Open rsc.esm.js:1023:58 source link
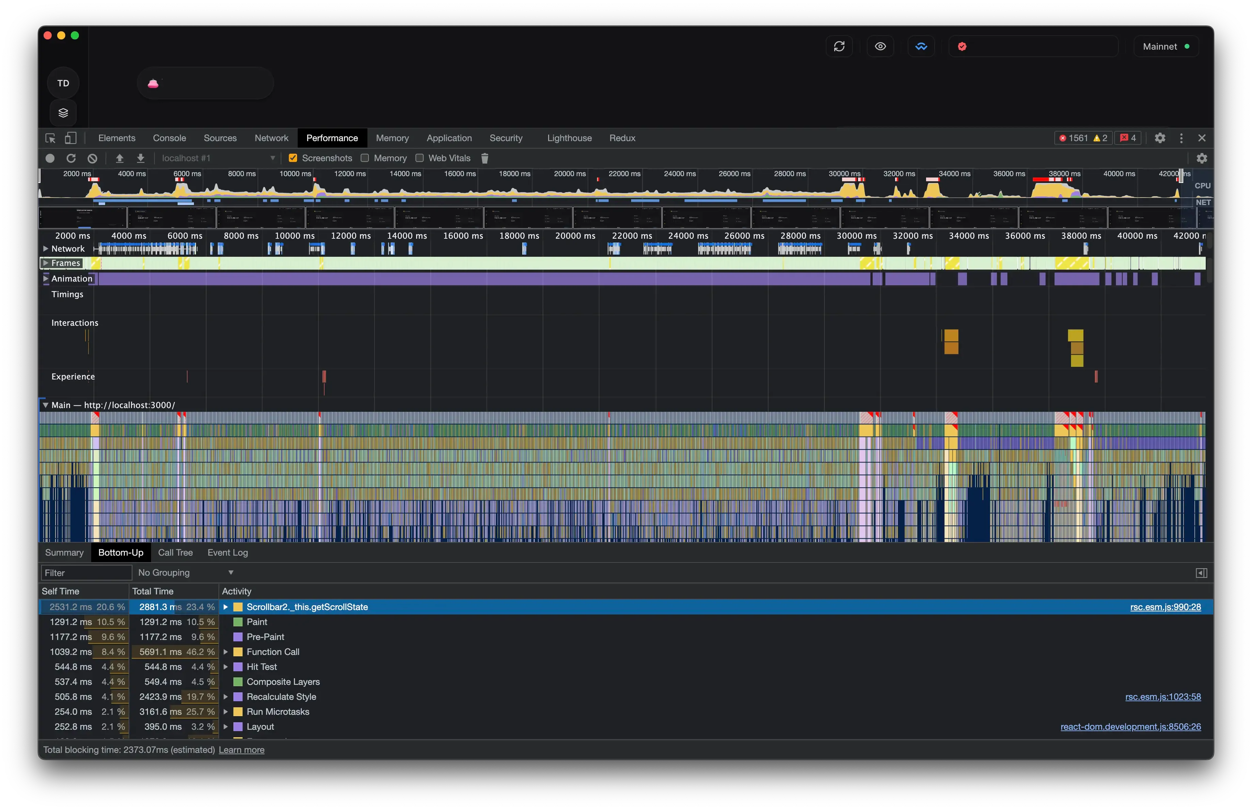Viewport: 1252px width, 810px height. pyautogui.click(x=1163, y=697)
